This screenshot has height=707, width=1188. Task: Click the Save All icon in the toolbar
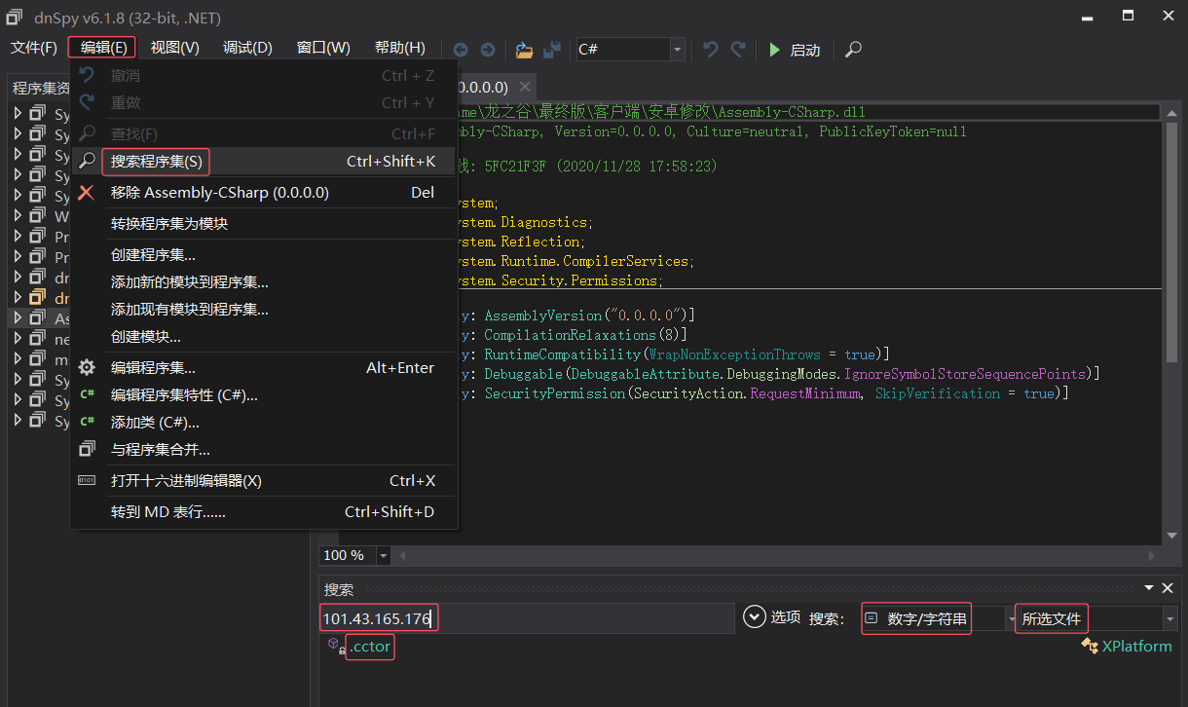[552, 50]
